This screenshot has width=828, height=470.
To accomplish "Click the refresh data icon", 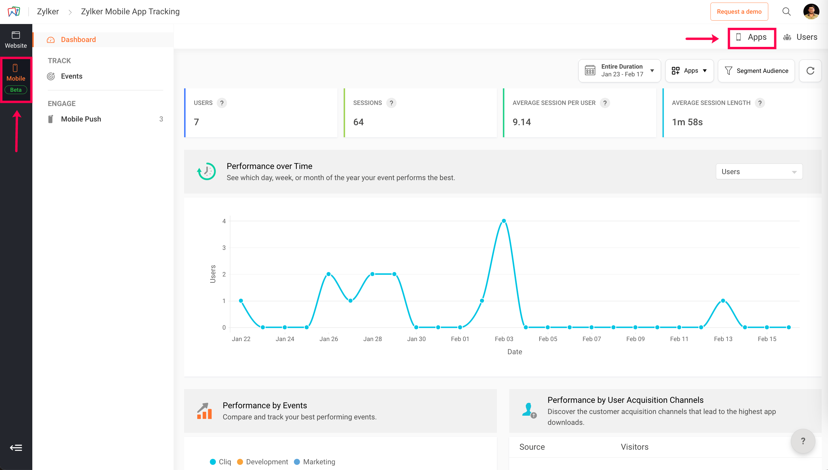I will pyautogui.click(x=810, y=71).
